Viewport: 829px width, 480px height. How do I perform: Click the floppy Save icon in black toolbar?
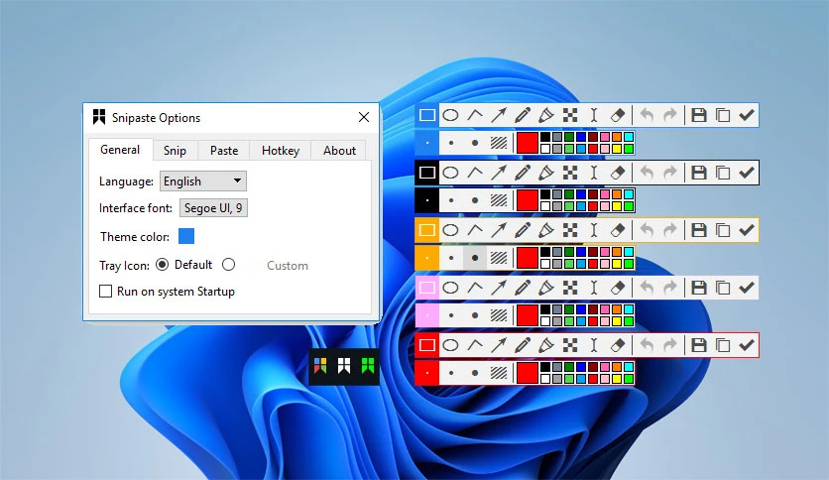699,173
